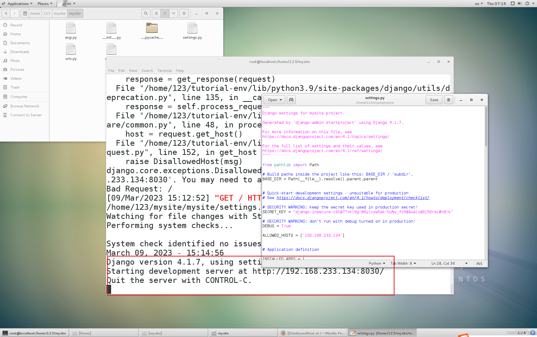Open the Applications menu in top bar
Image resolution: width=537 pixels, height=337 pixels.
[x=18, y=3]
